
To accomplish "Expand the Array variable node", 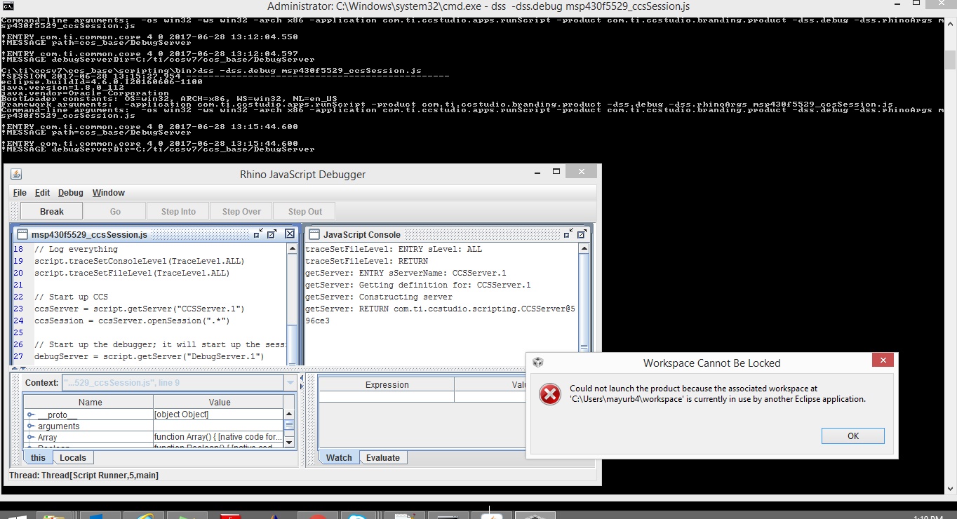I will point(31,438).
